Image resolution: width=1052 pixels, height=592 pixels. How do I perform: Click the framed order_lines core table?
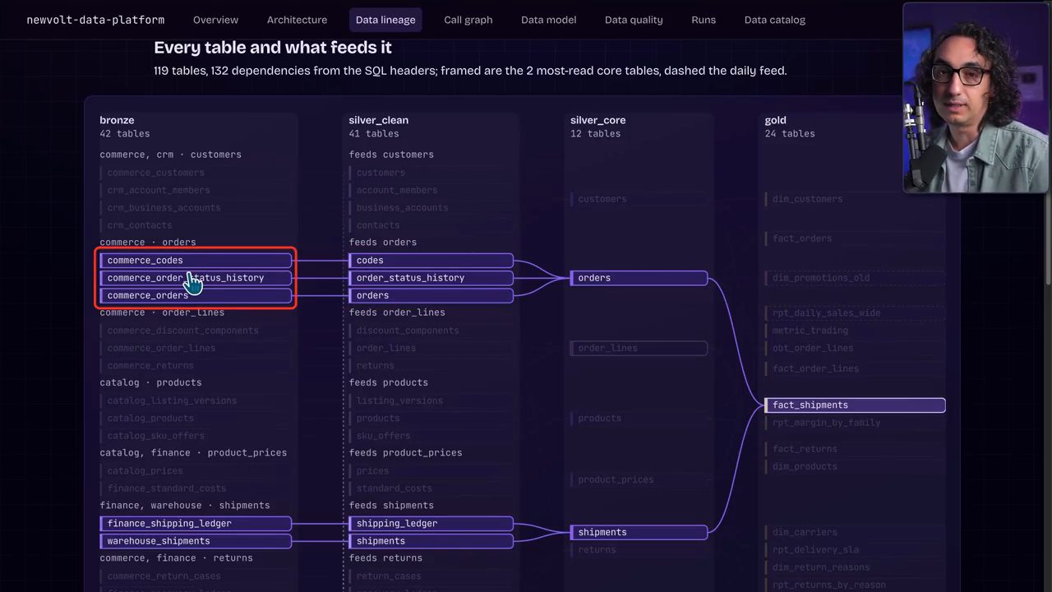click(639, 348)
